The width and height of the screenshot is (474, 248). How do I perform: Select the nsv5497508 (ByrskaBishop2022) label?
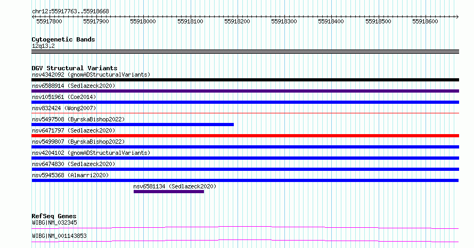click(x=78, y=119)
